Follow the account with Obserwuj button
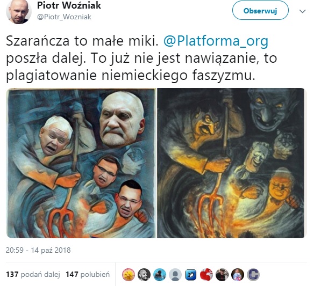This screenshot has height=286, width=328. point(260,10)
